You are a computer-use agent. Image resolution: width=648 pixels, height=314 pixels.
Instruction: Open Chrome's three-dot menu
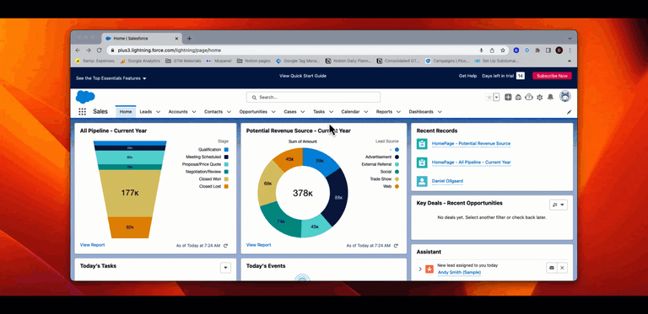click(x=570, y=51)
